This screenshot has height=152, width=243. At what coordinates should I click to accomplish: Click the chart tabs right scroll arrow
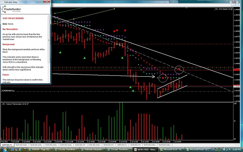coord(239,145)
